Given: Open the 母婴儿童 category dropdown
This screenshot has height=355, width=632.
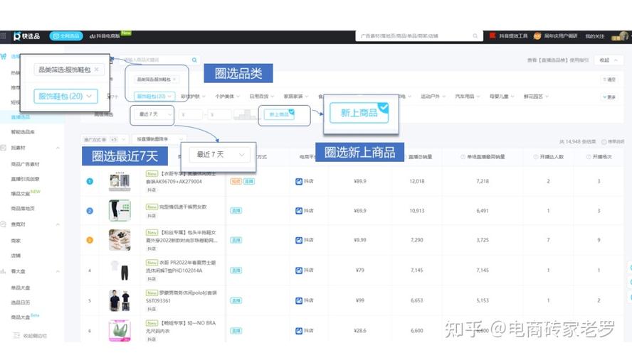Looking at the screenshot, I should pos(502,97).
